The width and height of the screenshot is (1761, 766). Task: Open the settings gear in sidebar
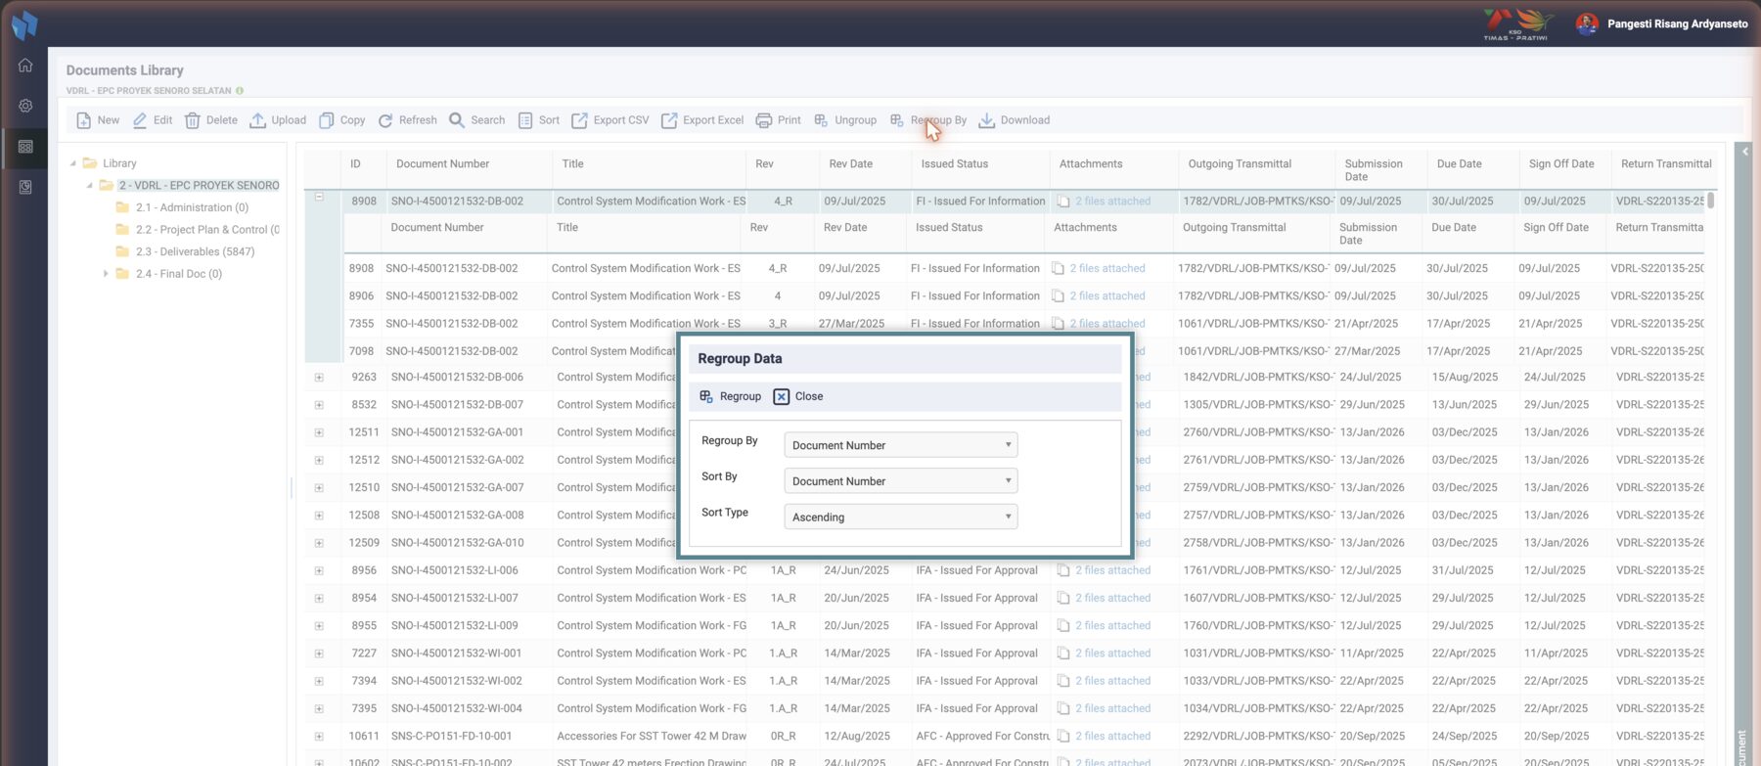tap(25, 106)
